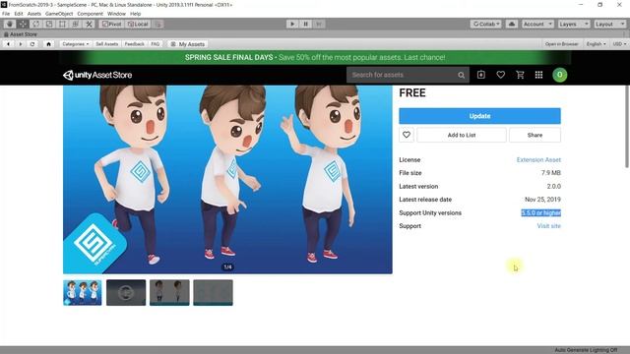Viewport: 630px width, 354px height.
Task: Click the Feedback button
Action: click(134, 44)
